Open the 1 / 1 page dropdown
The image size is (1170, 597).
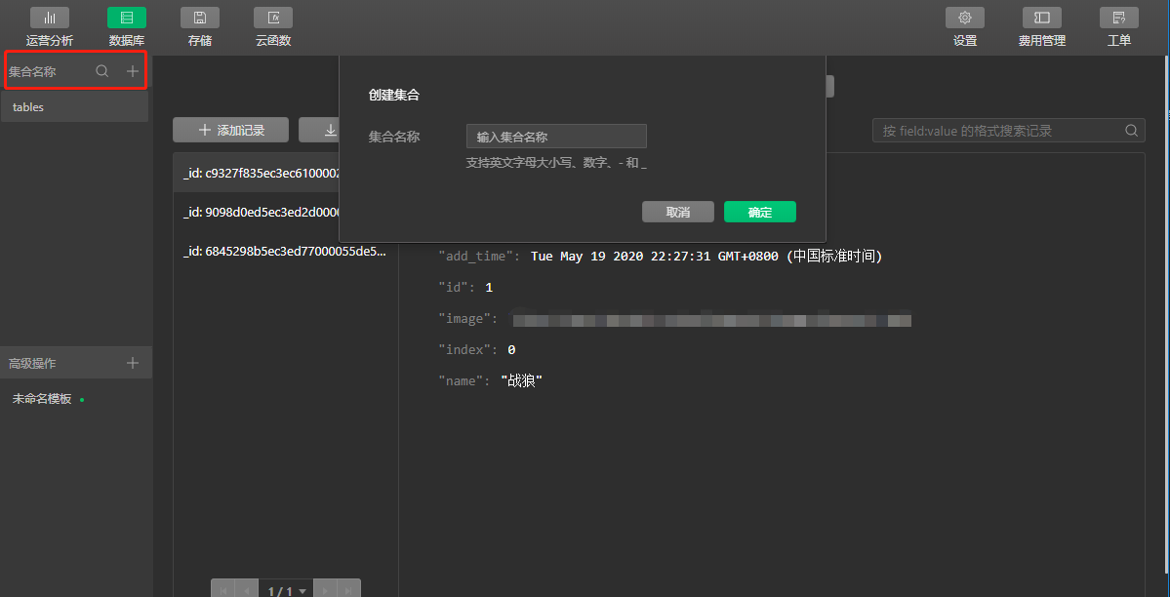click(287, 591)
